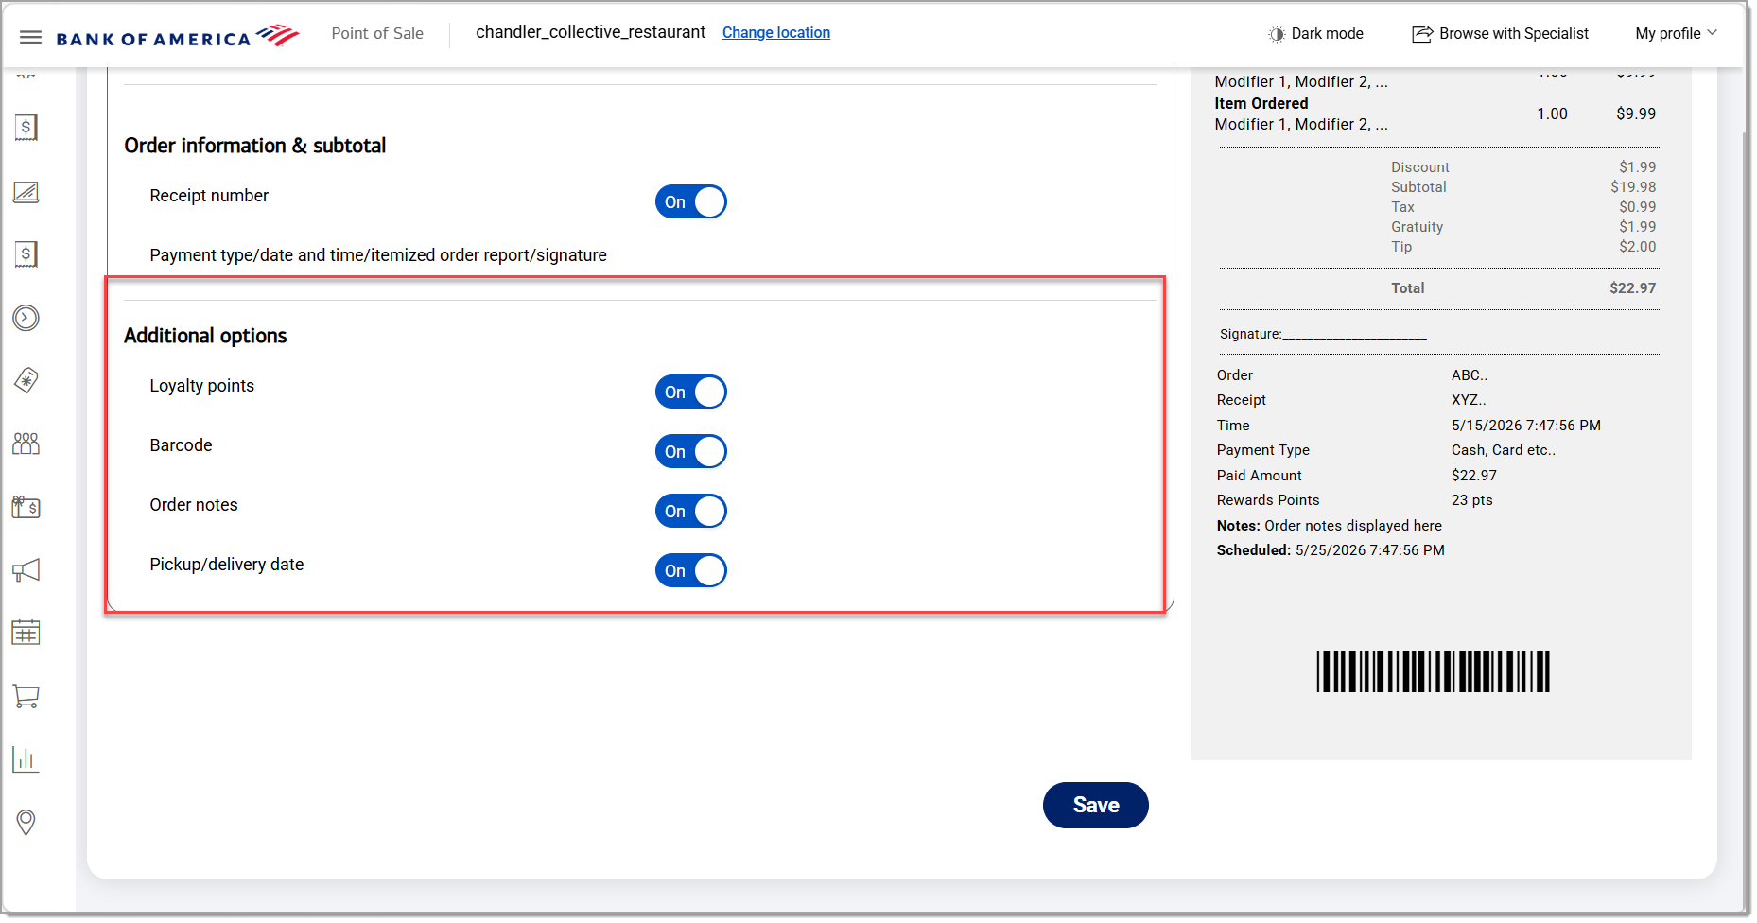1757x923 pixels.
Task: Open the bar chart reports sidebar icon
Action: [x=26, y=759]
